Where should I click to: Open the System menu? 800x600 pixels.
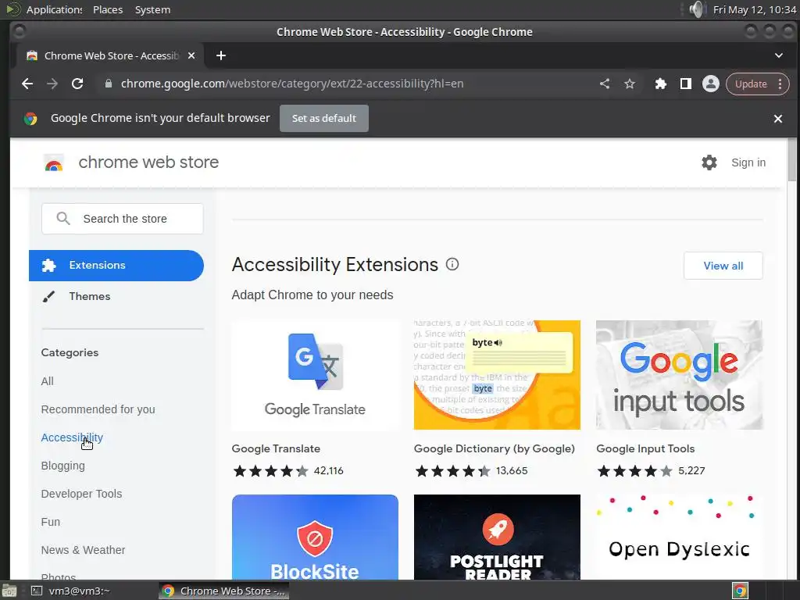click(152, 9)
